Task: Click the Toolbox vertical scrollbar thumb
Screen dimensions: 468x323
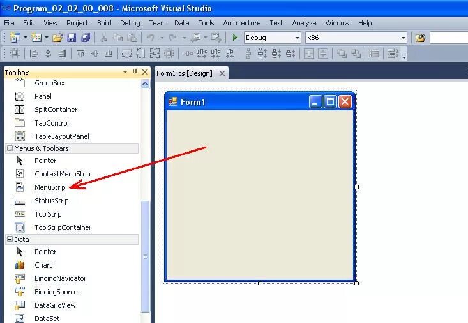Action: [x=145, y=256]
